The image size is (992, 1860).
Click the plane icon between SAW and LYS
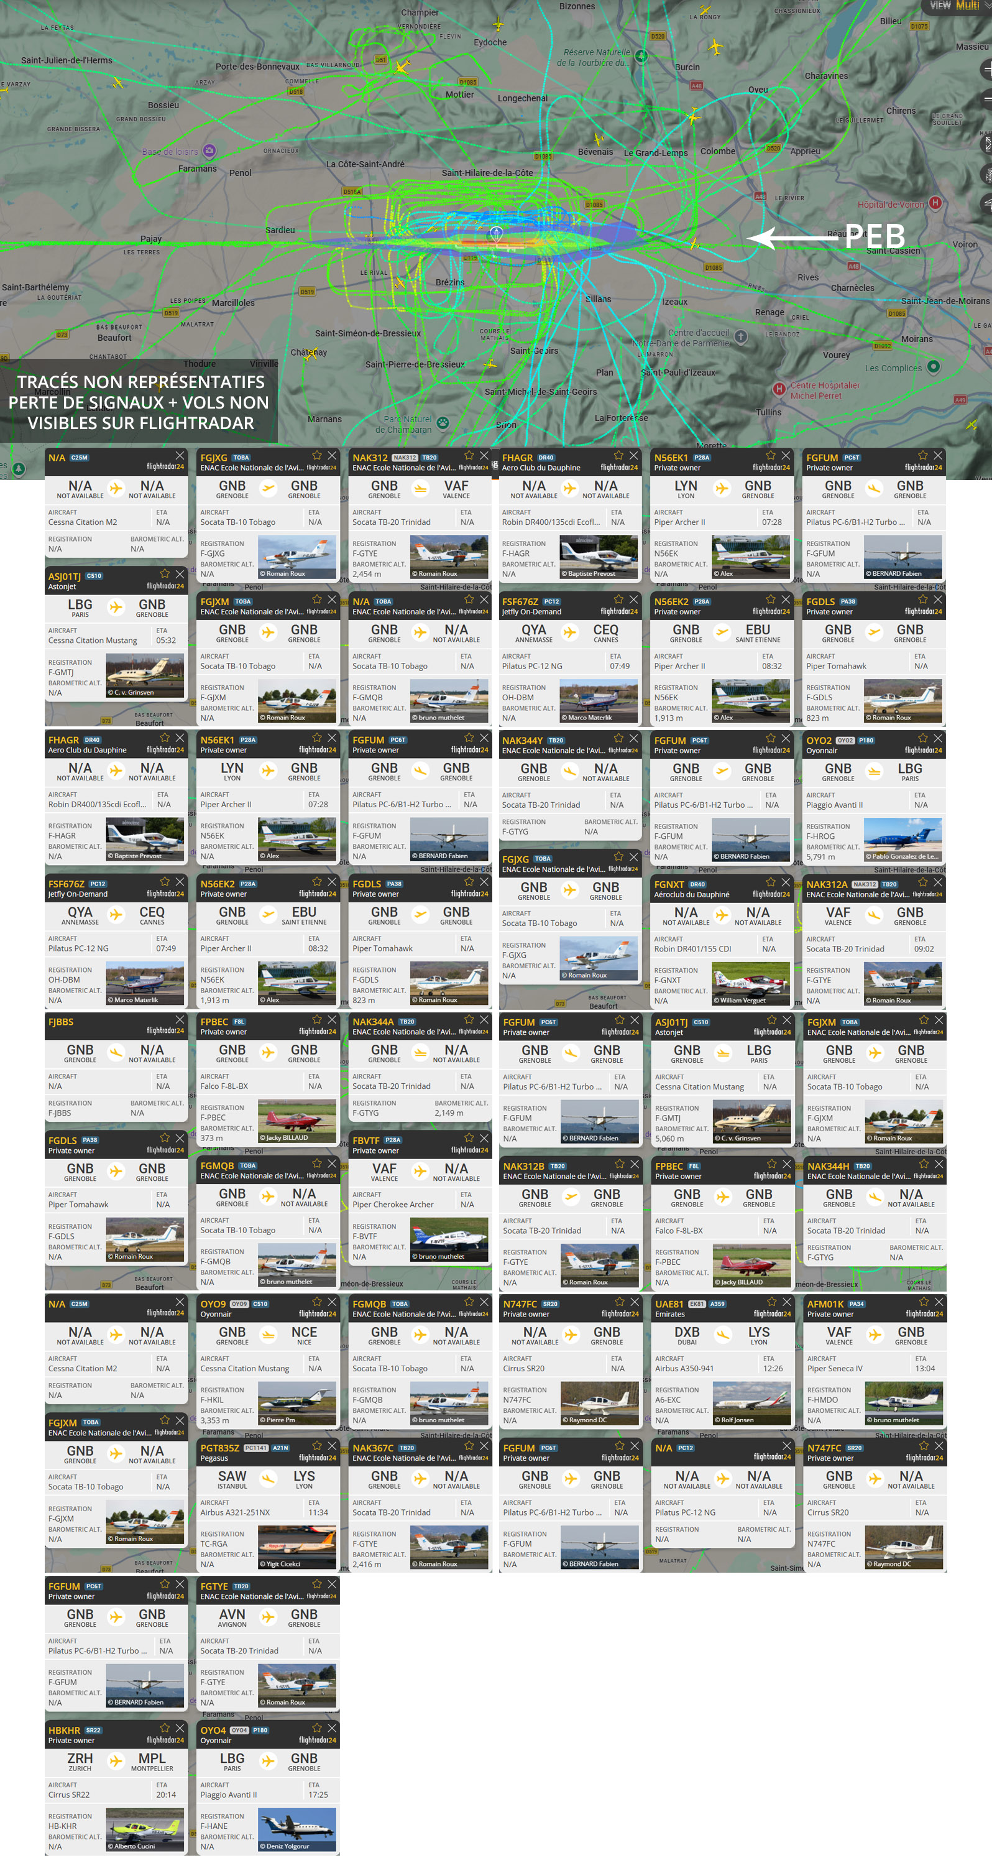(x=269, y=1478)
